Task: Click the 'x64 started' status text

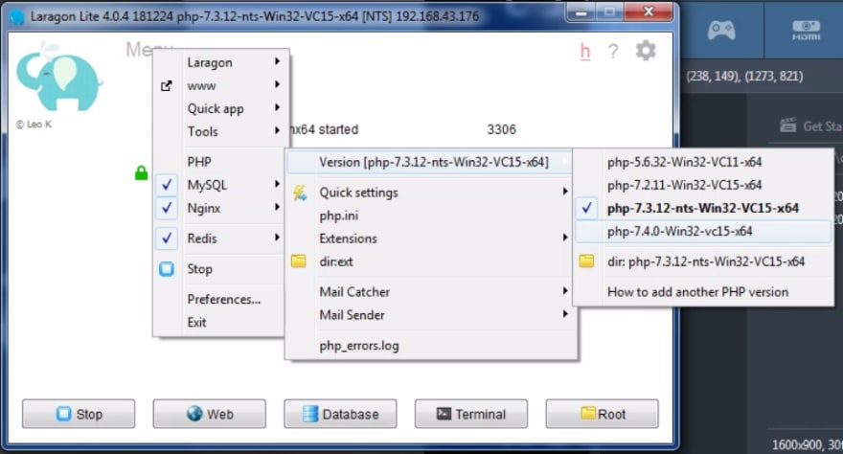Action: coord(324,129)
